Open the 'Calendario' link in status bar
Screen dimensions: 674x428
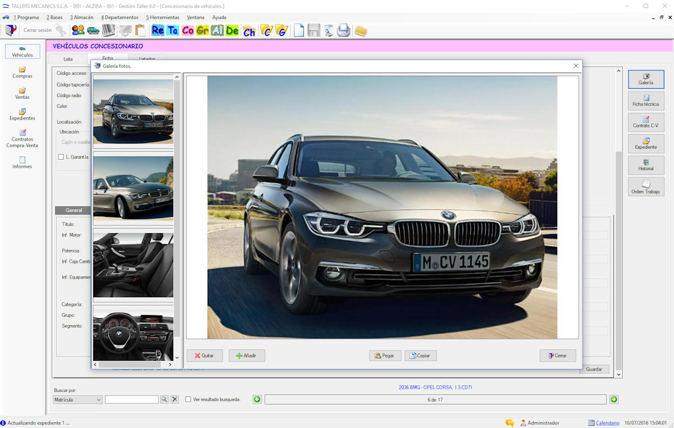[x=607, y=423]
